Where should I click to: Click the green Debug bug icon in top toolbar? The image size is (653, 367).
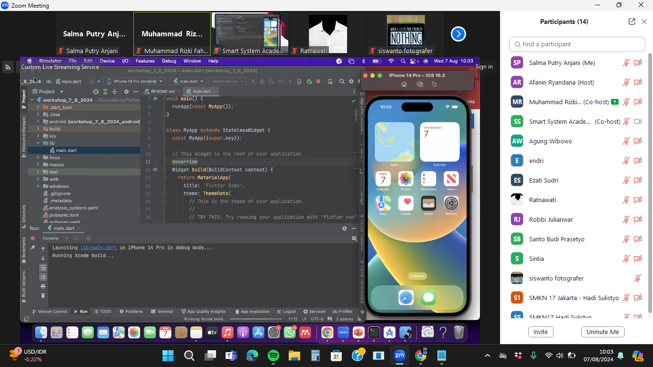click(x=309, y=81)
